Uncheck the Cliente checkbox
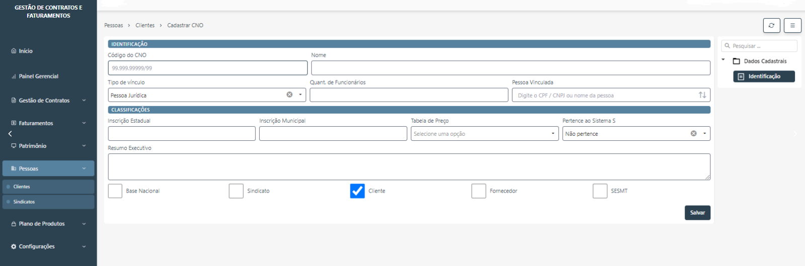The height and width of the screenshot is (266, 805). (357, 191)
